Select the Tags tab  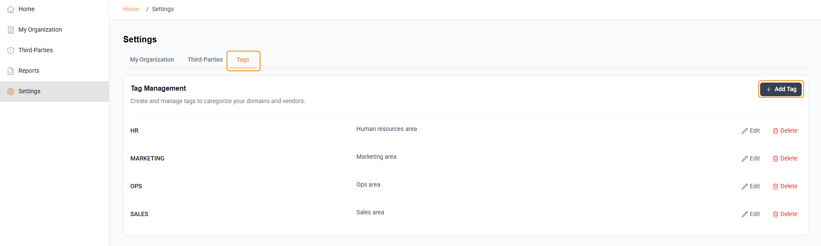click(x=243, y=60)
